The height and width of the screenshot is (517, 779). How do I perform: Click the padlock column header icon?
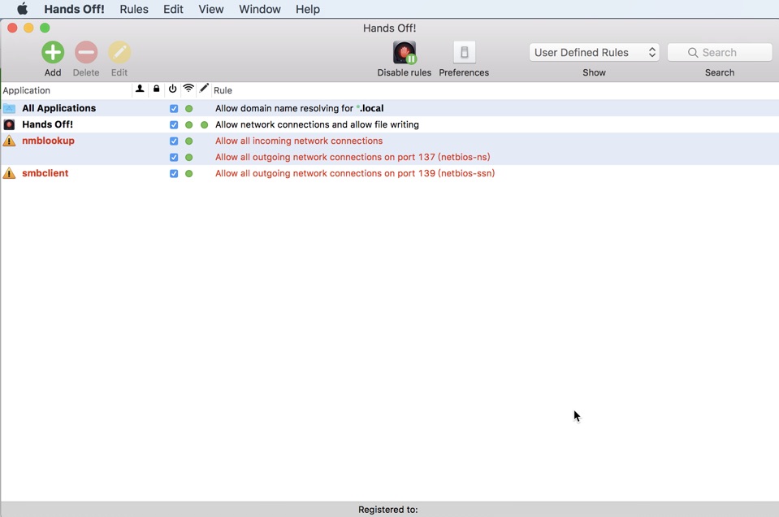[x=156, y=89]
